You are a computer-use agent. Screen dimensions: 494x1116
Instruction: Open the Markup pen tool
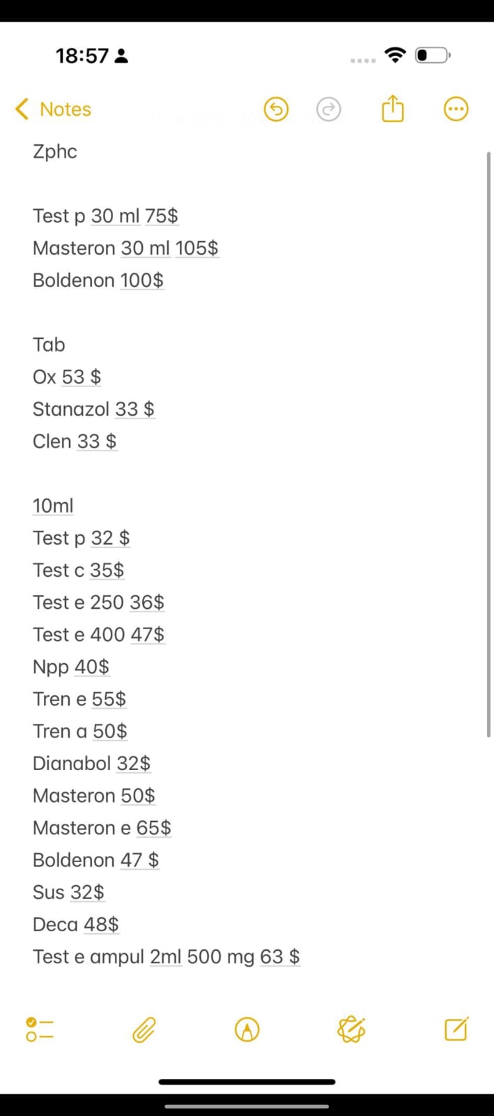click(247, 1030)
